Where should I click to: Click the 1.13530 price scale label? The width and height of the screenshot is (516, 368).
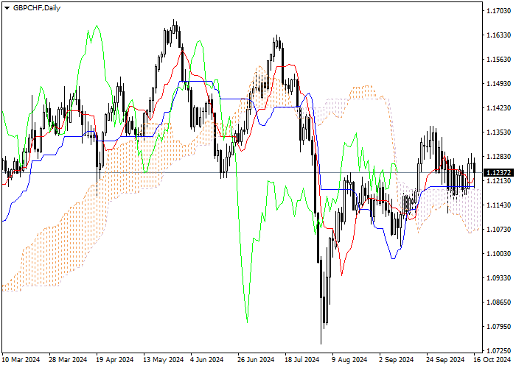498,132
